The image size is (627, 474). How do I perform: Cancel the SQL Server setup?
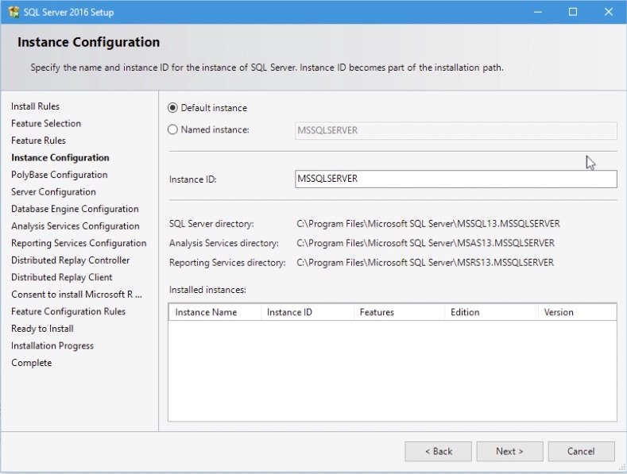click(581, 451)
